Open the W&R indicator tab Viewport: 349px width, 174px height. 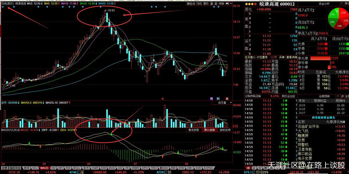click(95, 168)
